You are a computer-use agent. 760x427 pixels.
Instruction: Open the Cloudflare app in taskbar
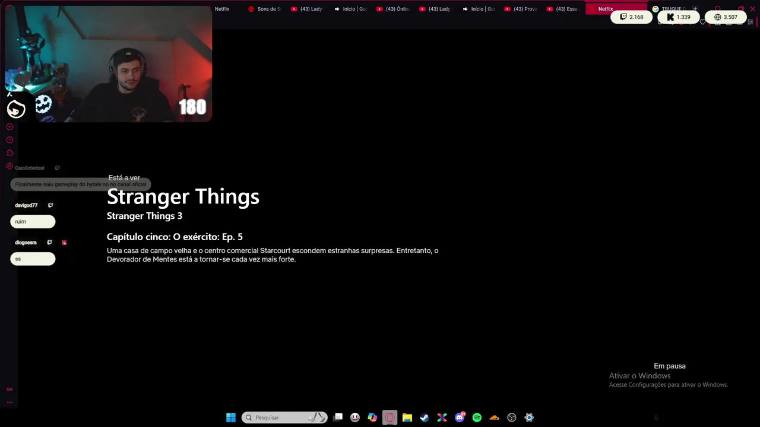[494, 418]
